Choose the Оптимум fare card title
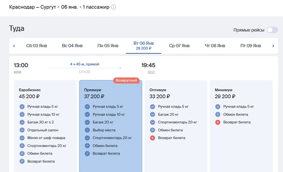 (158, 90)
